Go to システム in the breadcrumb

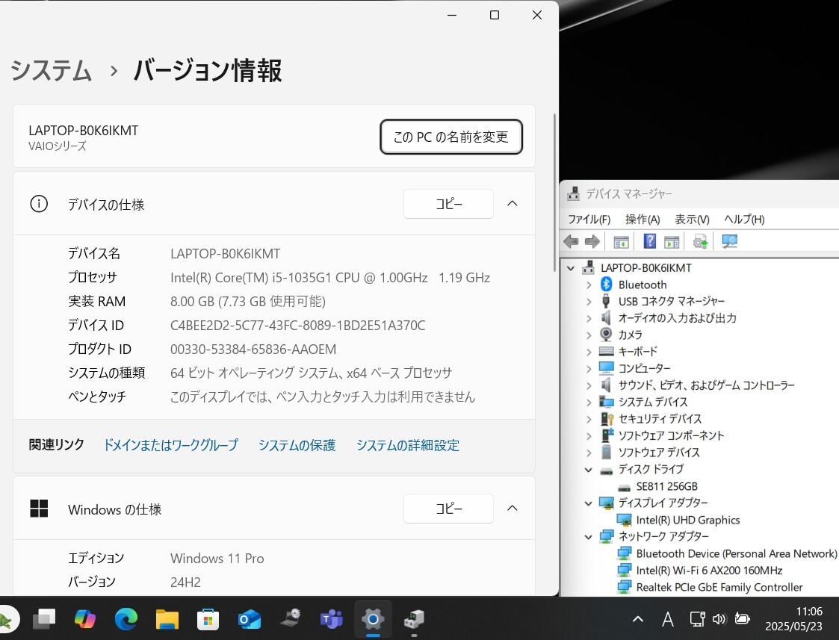(52, 71)
